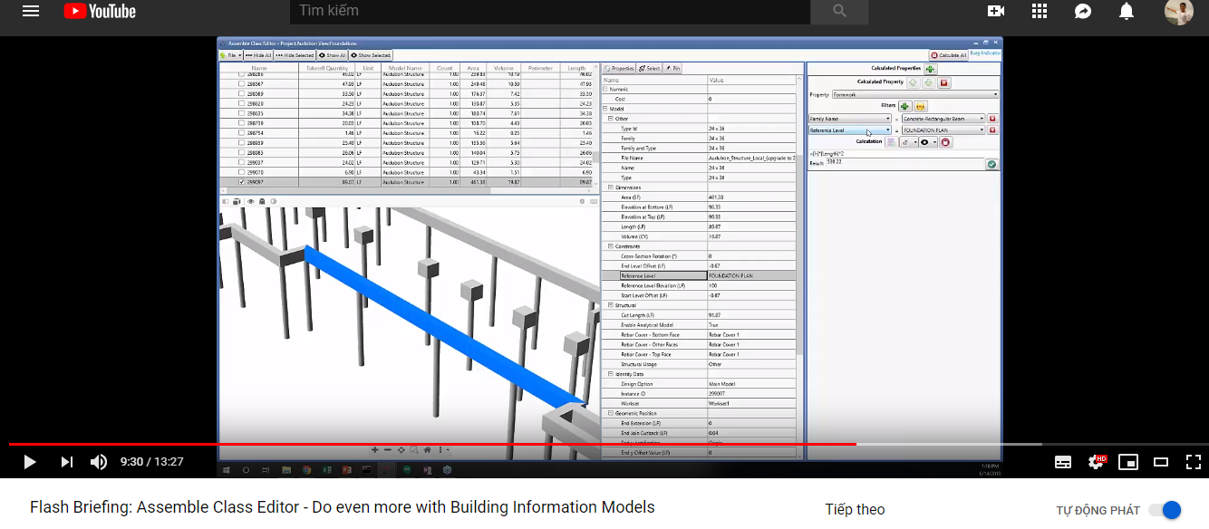Switch to the Properties panel tab
The height and width of the screenshot is (529, 1209).
click(619, 68)
